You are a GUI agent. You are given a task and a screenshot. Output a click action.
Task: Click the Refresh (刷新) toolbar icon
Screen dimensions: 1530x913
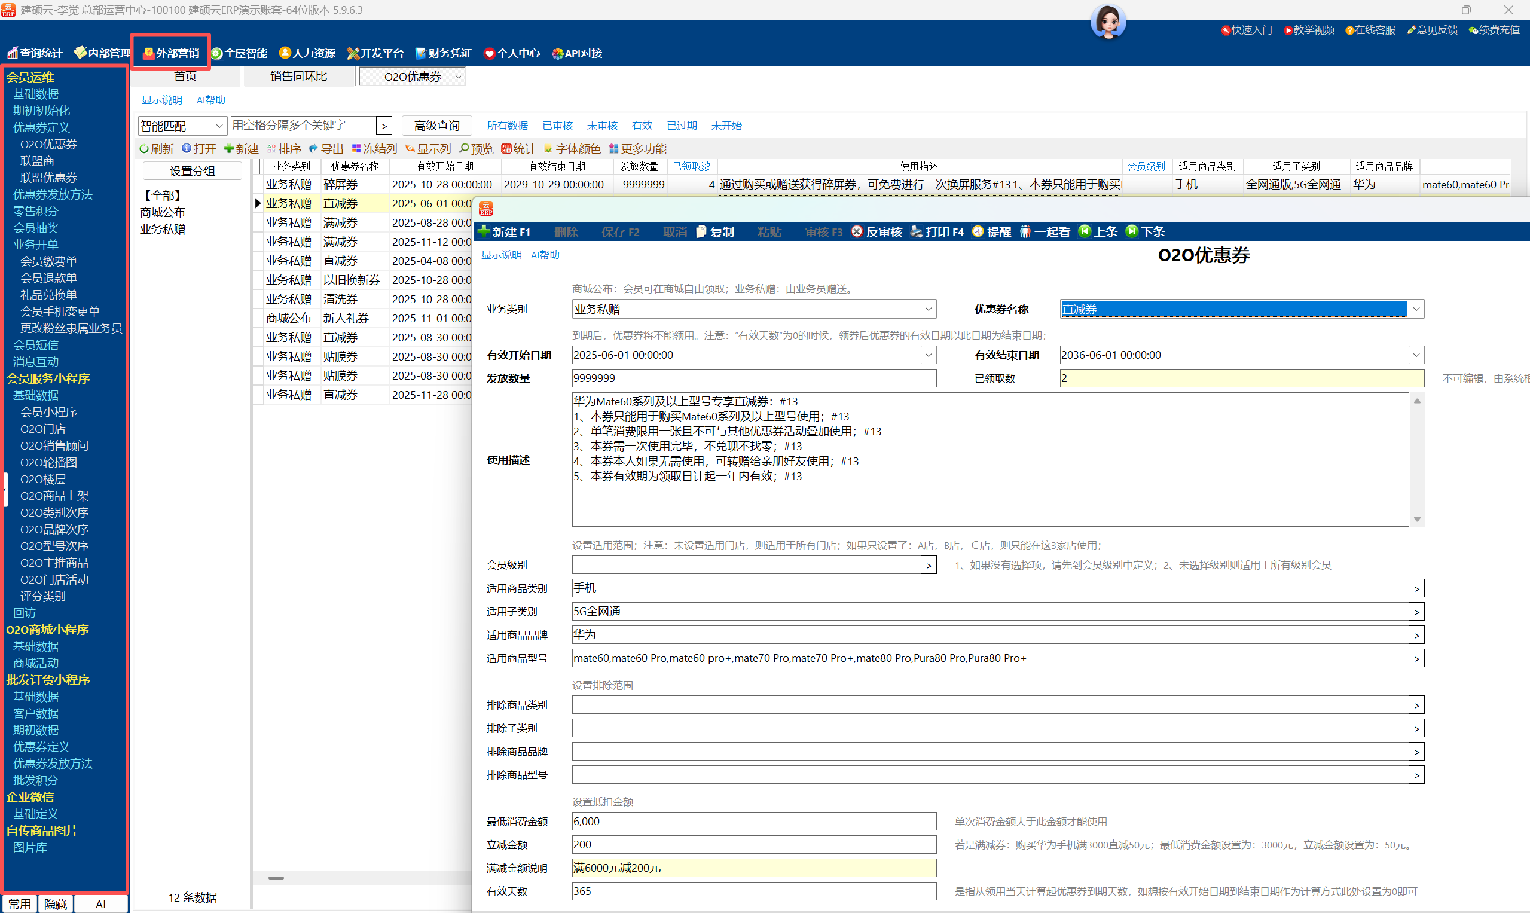pyautogui.click(x=144, y=149)
